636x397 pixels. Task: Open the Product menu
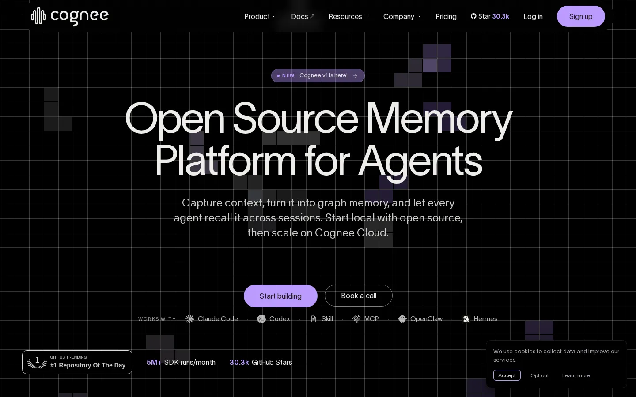point(260,16)
